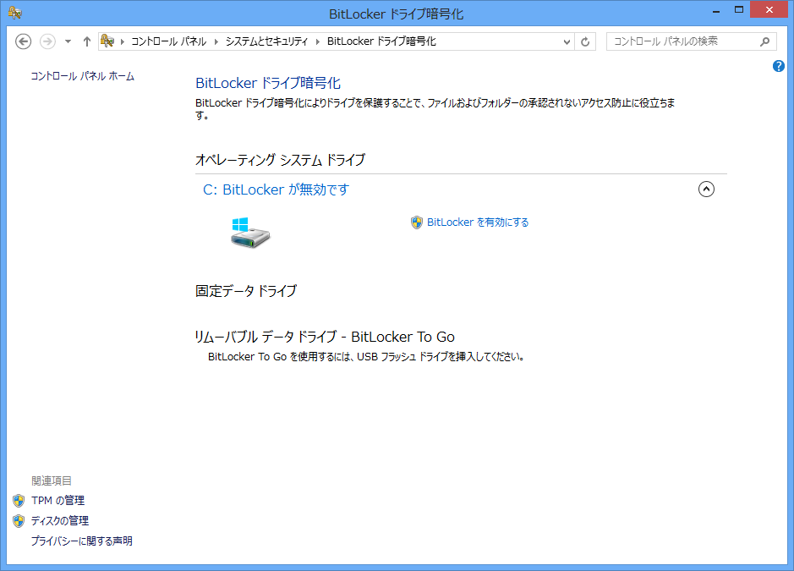This screenshot has width=794, height=571.
Task: Open TPM の管理 link
Action: pos(57,501)
